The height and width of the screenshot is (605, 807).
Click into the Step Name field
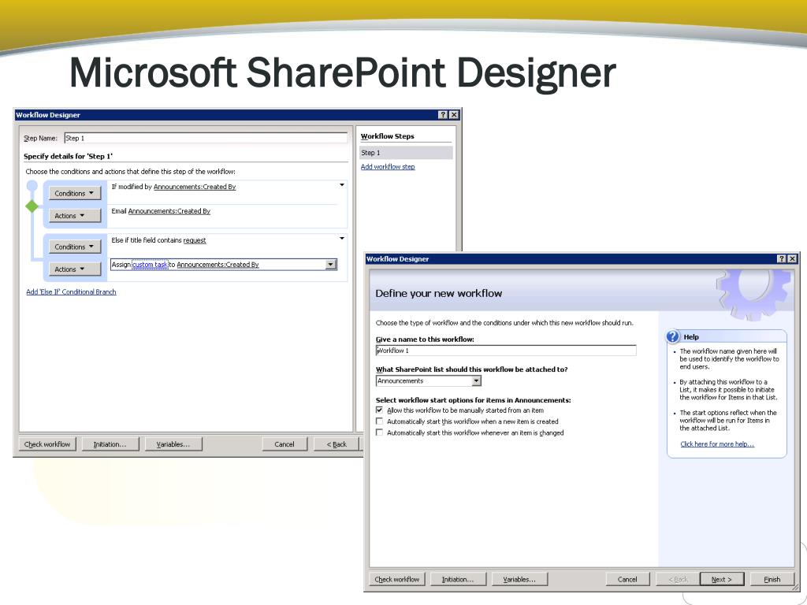click(x=206, y=138)
